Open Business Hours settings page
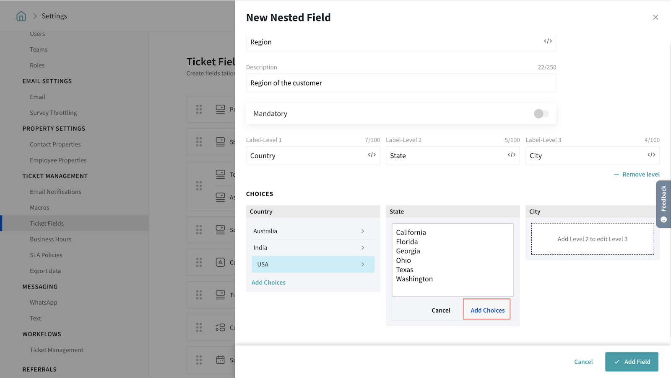Image resolution: width=671 pixels, height=378 pixels. 51,239
